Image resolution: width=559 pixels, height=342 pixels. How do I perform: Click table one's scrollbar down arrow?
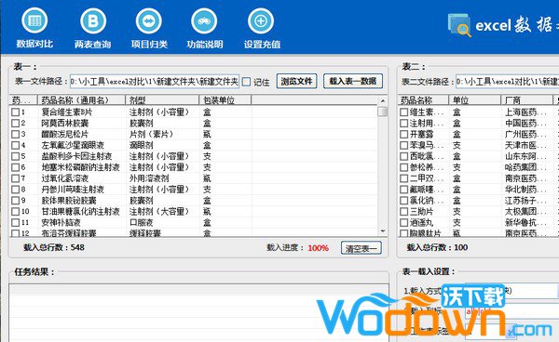click(383, 231)
